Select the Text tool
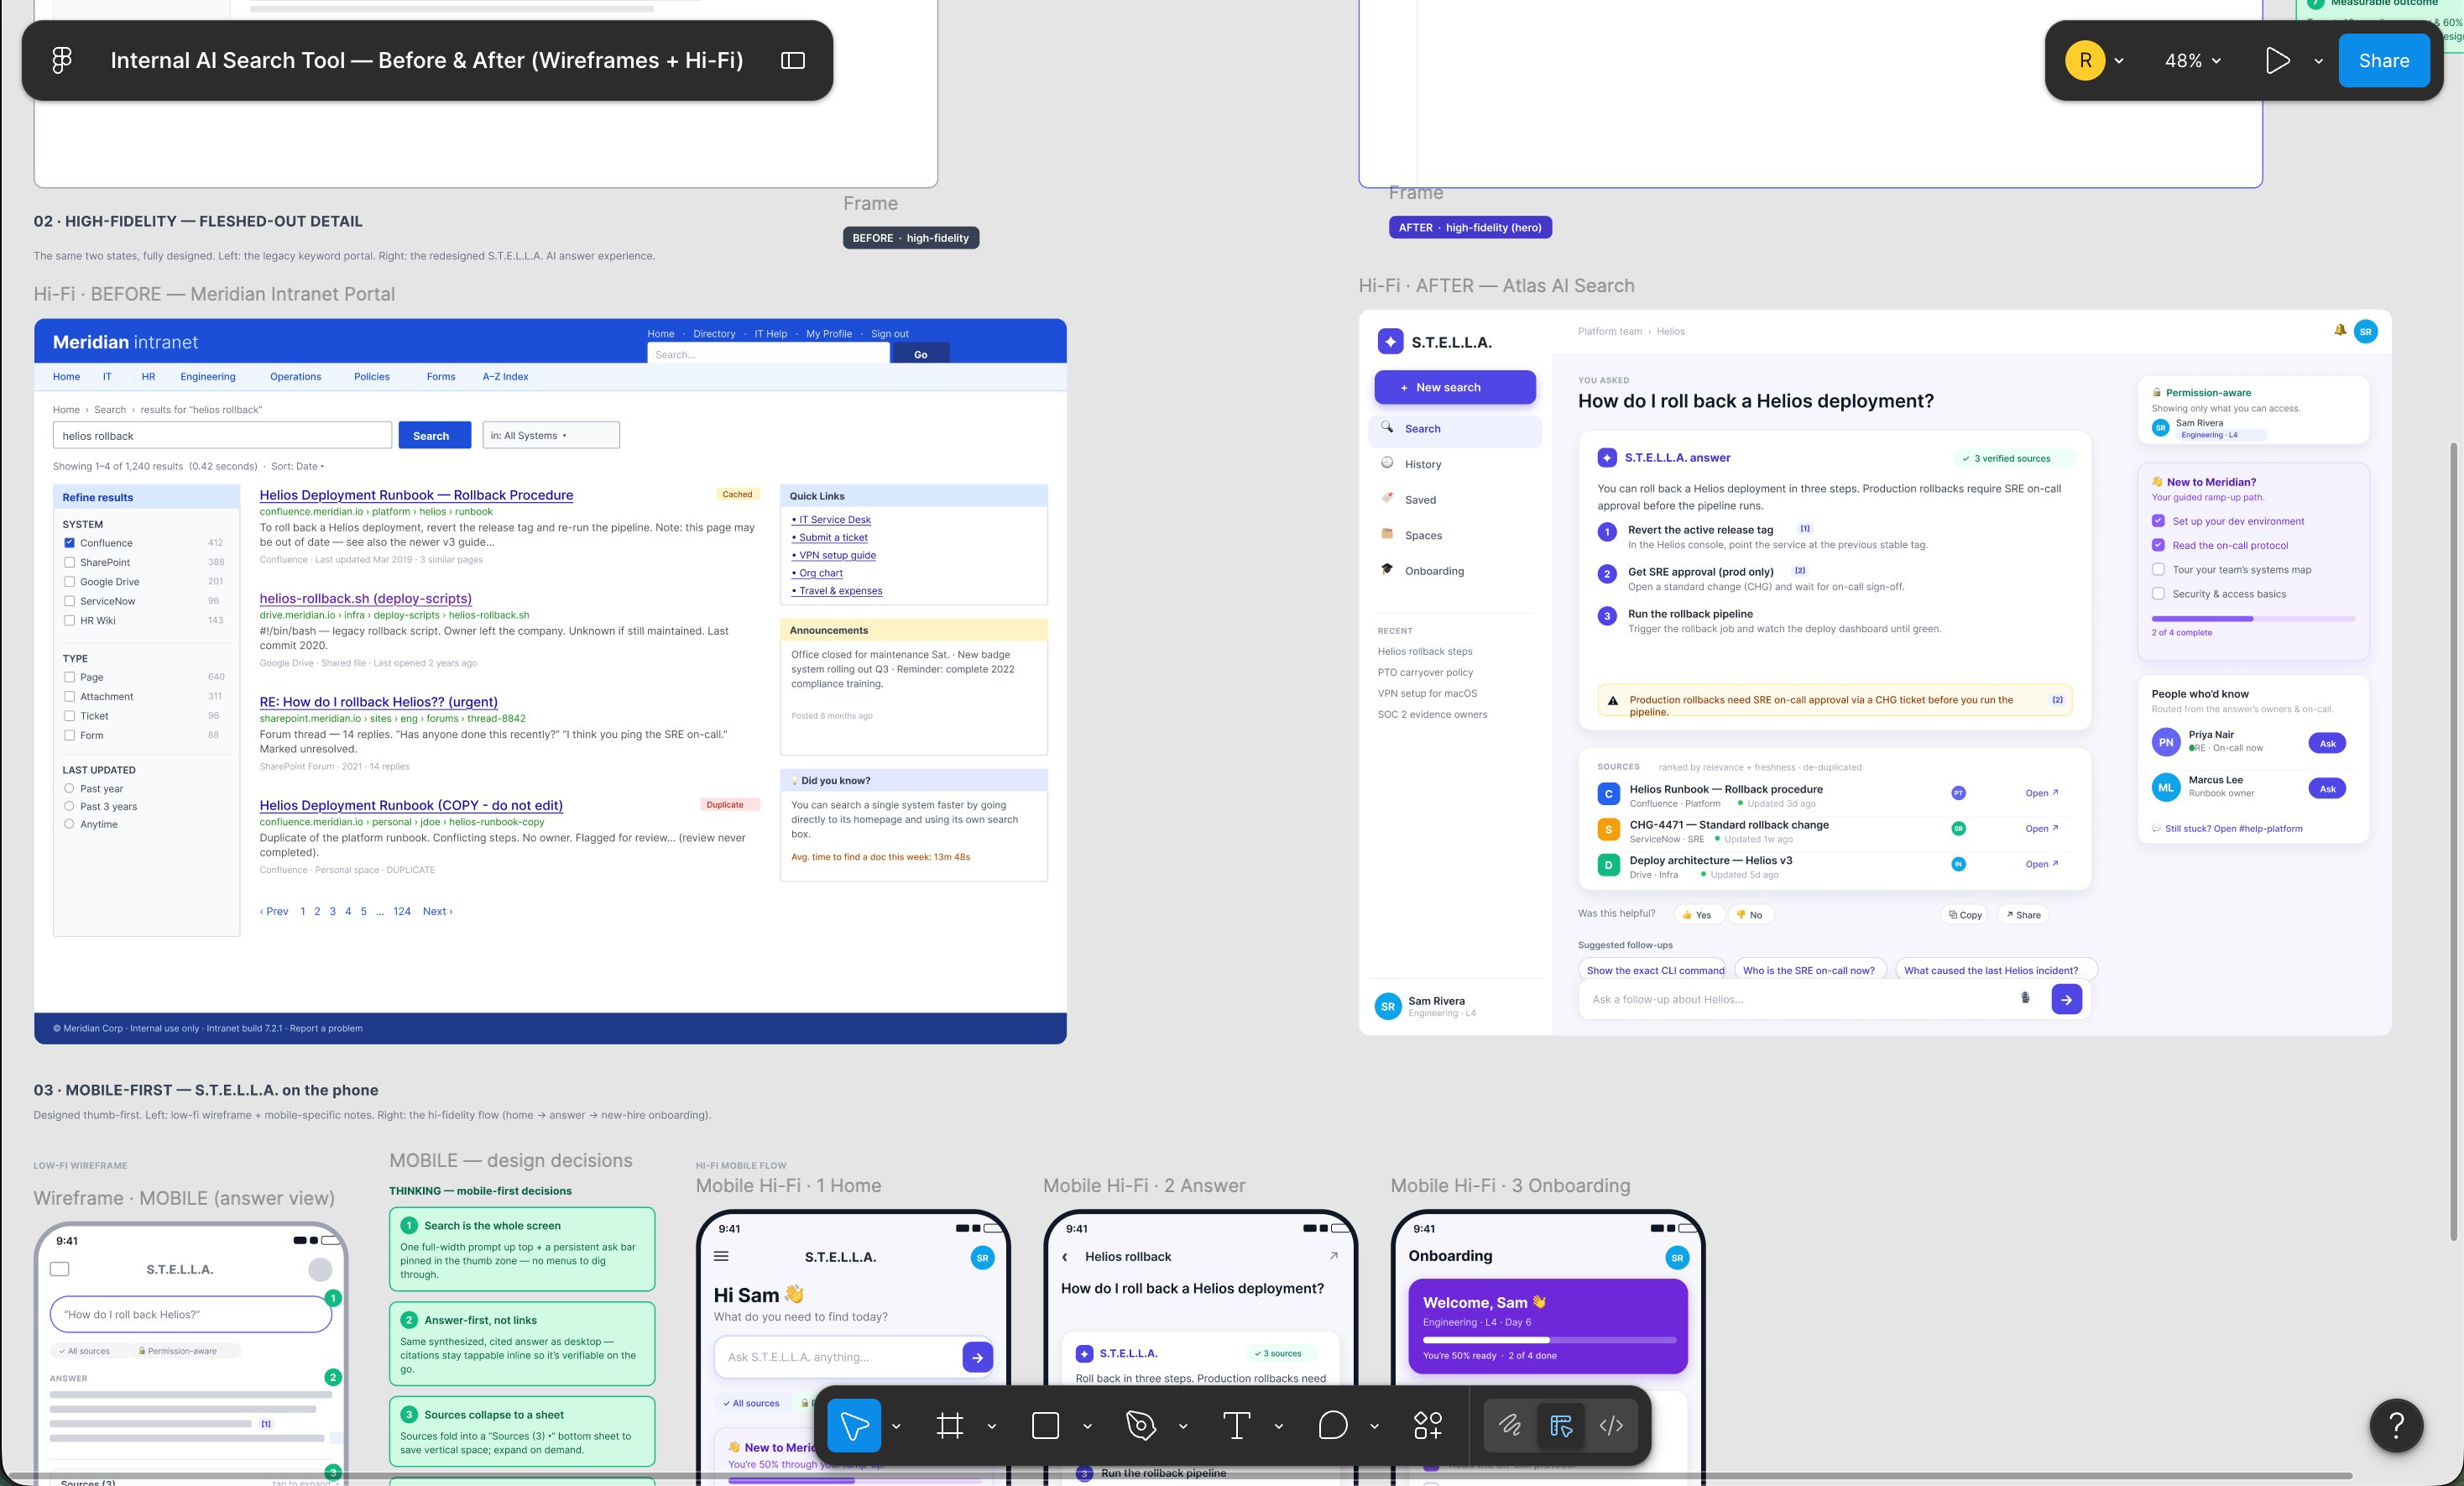 coord(1237,1425)
